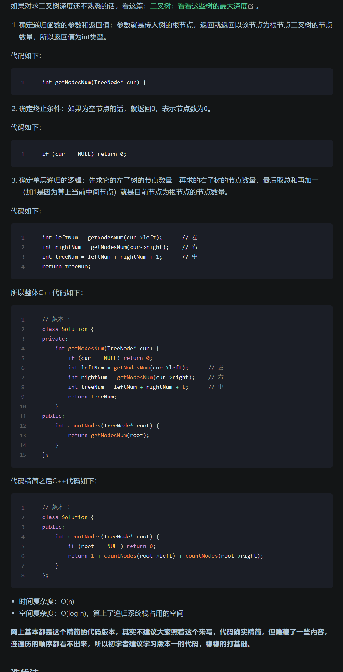Click the code line 'int getNodesNum(TreeNode* cur) {' in the one-line snippet
This screenshot has height=672, width=343.
(94, 82)
